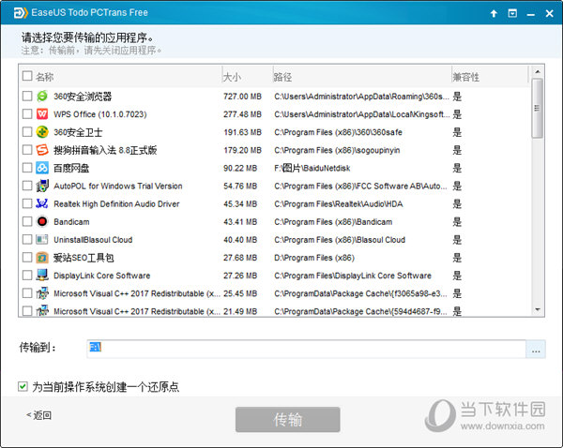
Task: Check the 360安全浏览器 checkbox
Action: [x=27, y=96]
